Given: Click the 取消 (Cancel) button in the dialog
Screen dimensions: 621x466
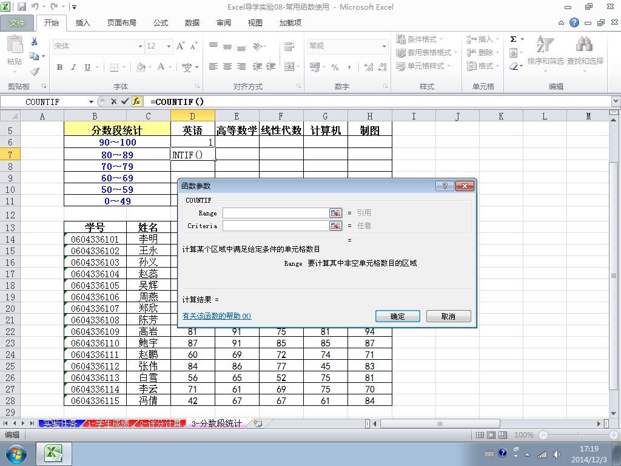Looking at the screenshot, I should 448,316.
